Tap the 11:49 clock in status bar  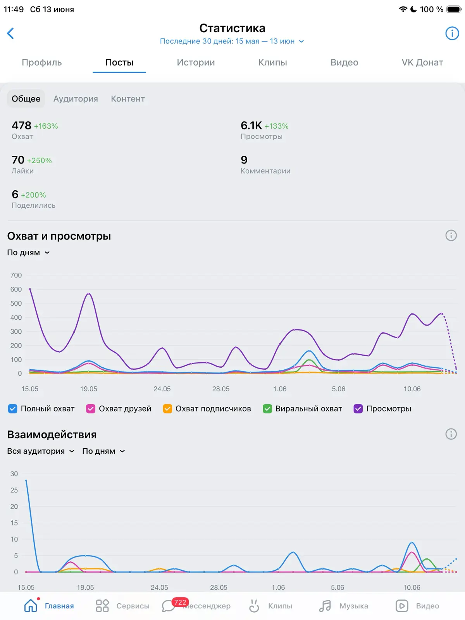click(x=14, y=9)
